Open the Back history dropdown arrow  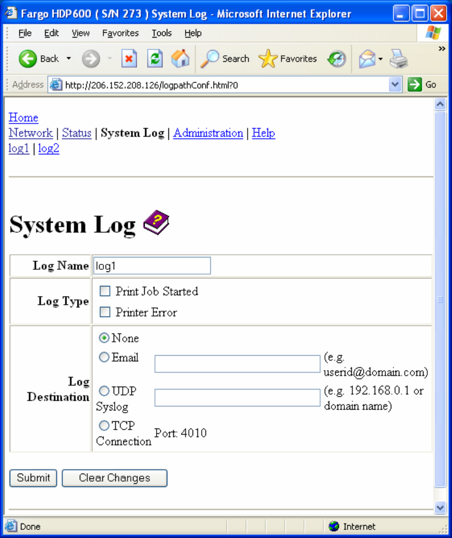(69, 58)
